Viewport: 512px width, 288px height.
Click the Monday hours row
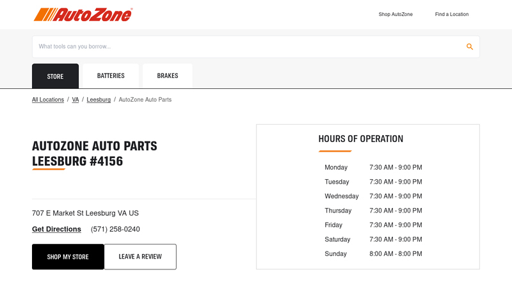pyautogui.click(x=373, y=168)
